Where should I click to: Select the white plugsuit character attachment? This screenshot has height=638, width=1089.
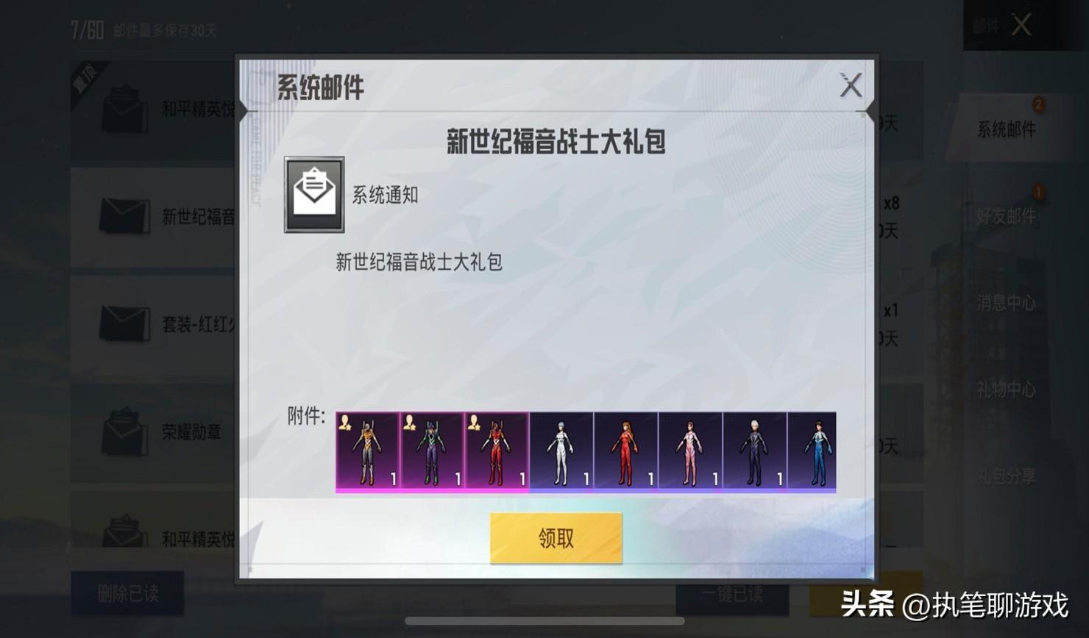pos(561,451)
